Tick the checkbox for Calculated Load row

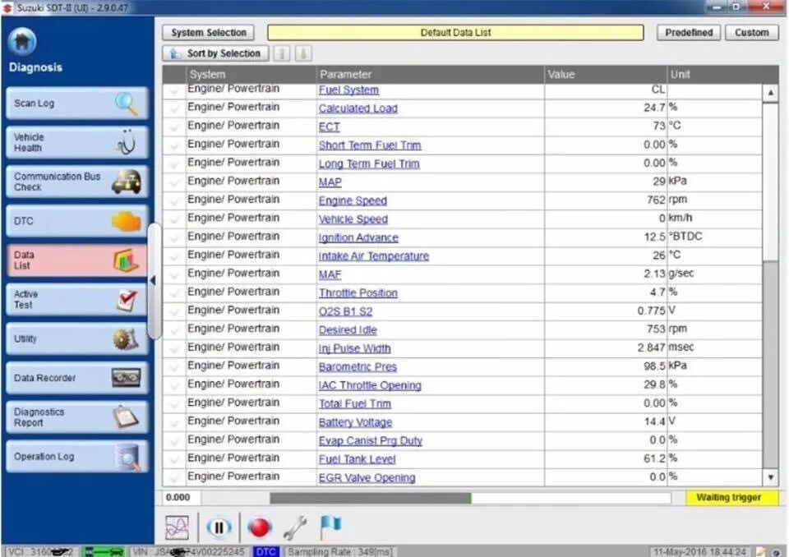tap(174, 108)
